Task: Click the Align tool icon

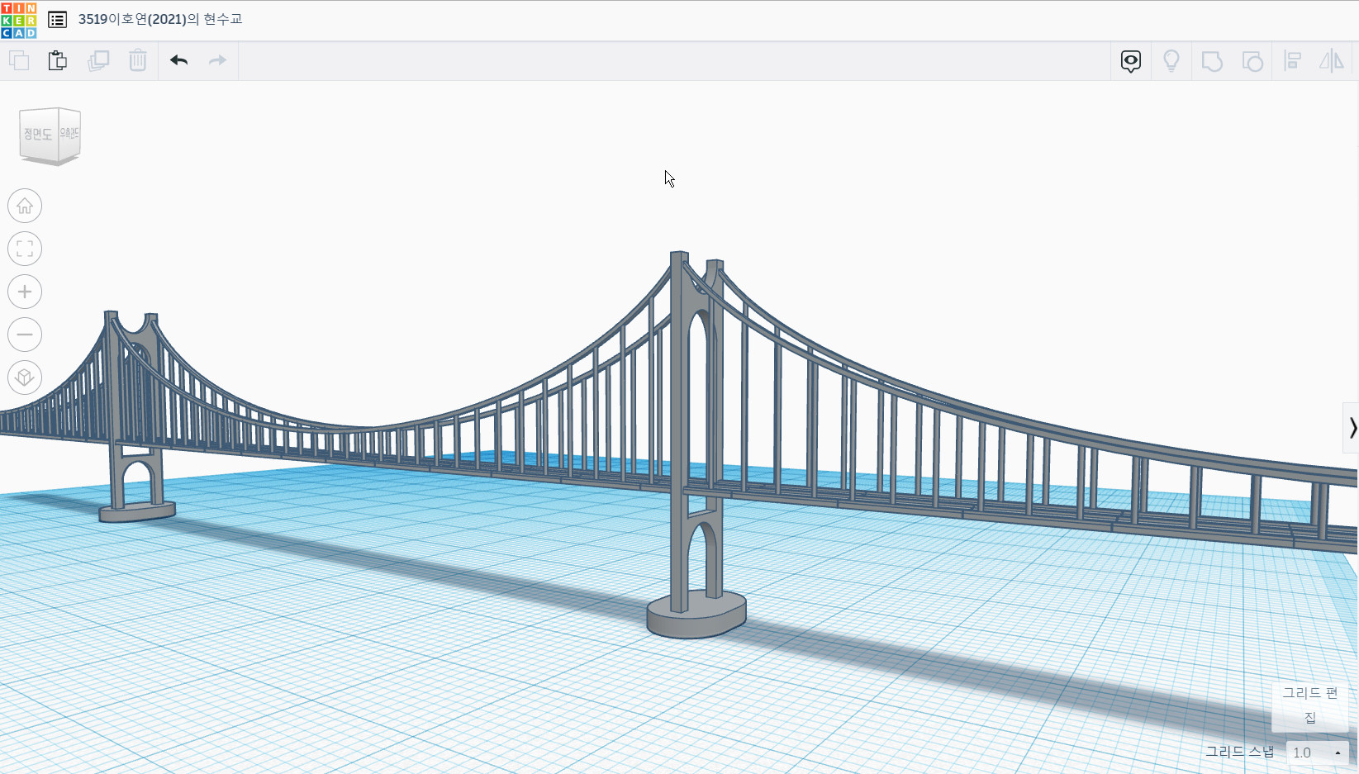Action: click(1293, 61)
